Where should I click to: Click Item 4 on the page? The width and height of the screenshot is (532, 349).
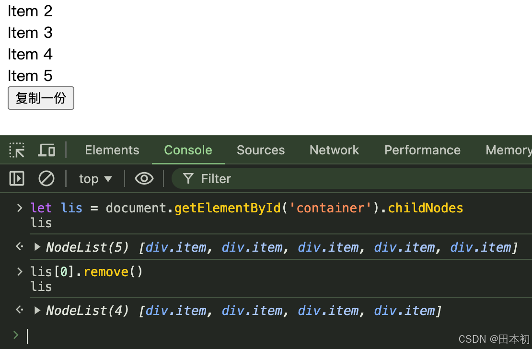point(30,54)
